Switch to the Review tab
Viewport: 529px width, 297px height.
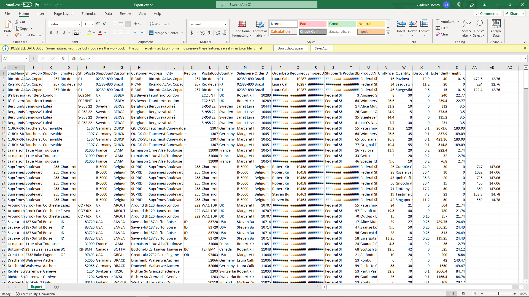pyautogui.click(x=125, y=14)
